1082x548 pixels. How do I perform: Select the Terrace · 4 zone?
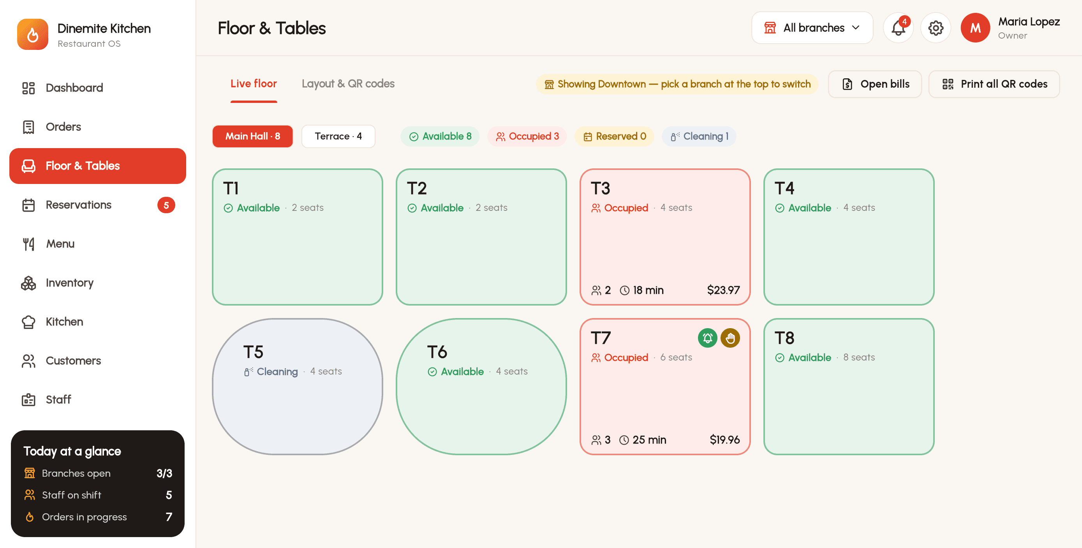point(338,136)
